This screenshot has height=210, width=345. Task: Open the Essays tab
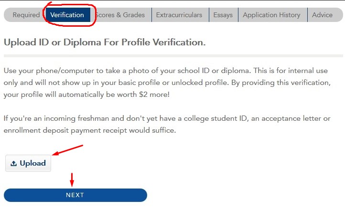[223, 15]
